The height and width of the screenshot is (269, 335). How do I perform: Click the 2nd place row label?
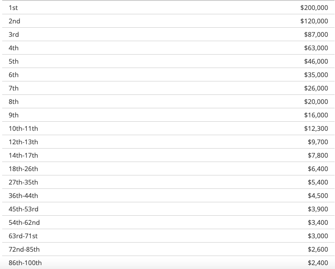pyautogui.click(x=14, y=21)
